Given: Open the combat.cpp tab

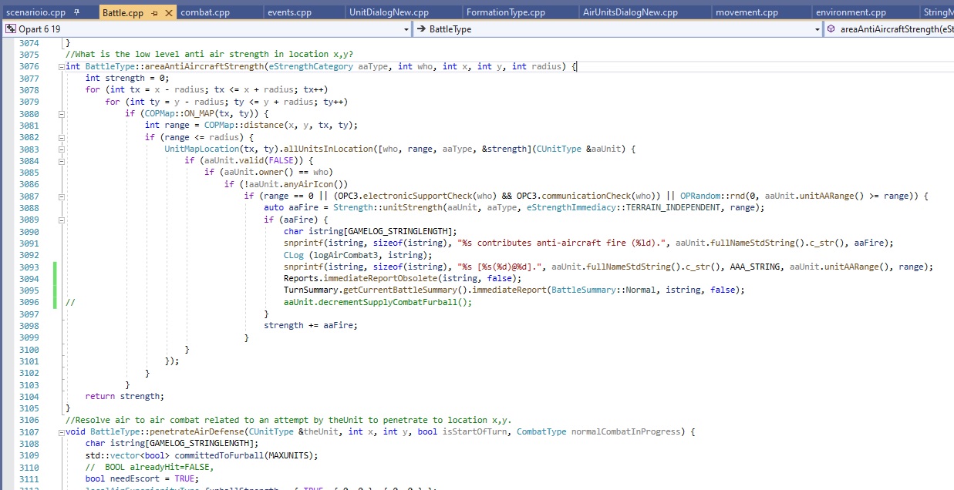Looking at the screenshot, I should [205, 13].
